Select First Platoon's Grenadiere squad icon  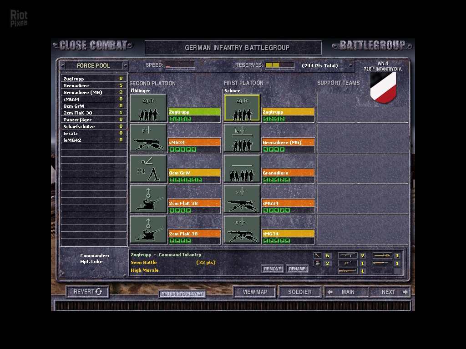coord(242,169)
